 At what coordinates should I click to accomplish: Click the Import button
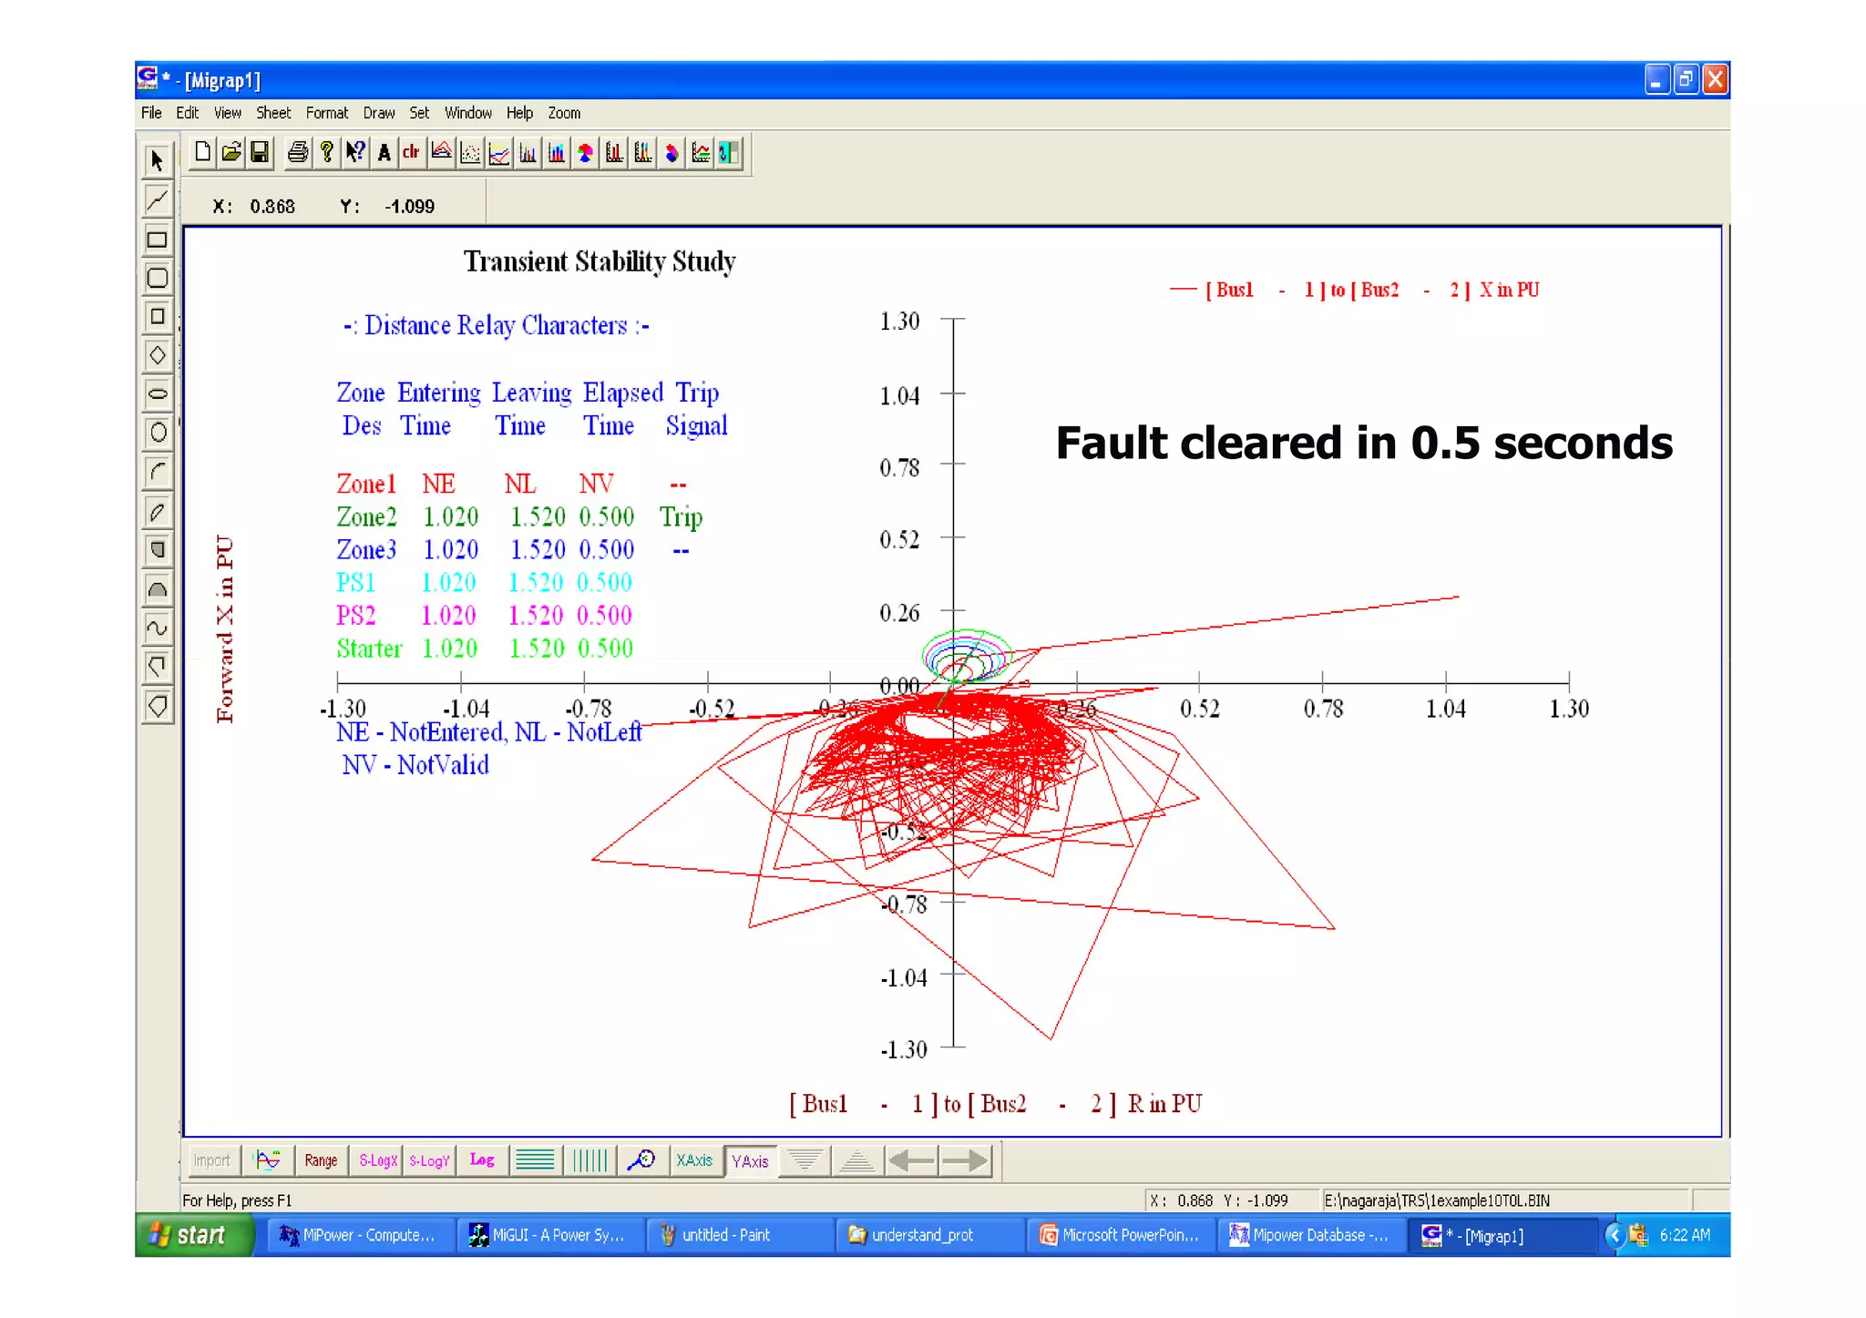pos(212,1160)
